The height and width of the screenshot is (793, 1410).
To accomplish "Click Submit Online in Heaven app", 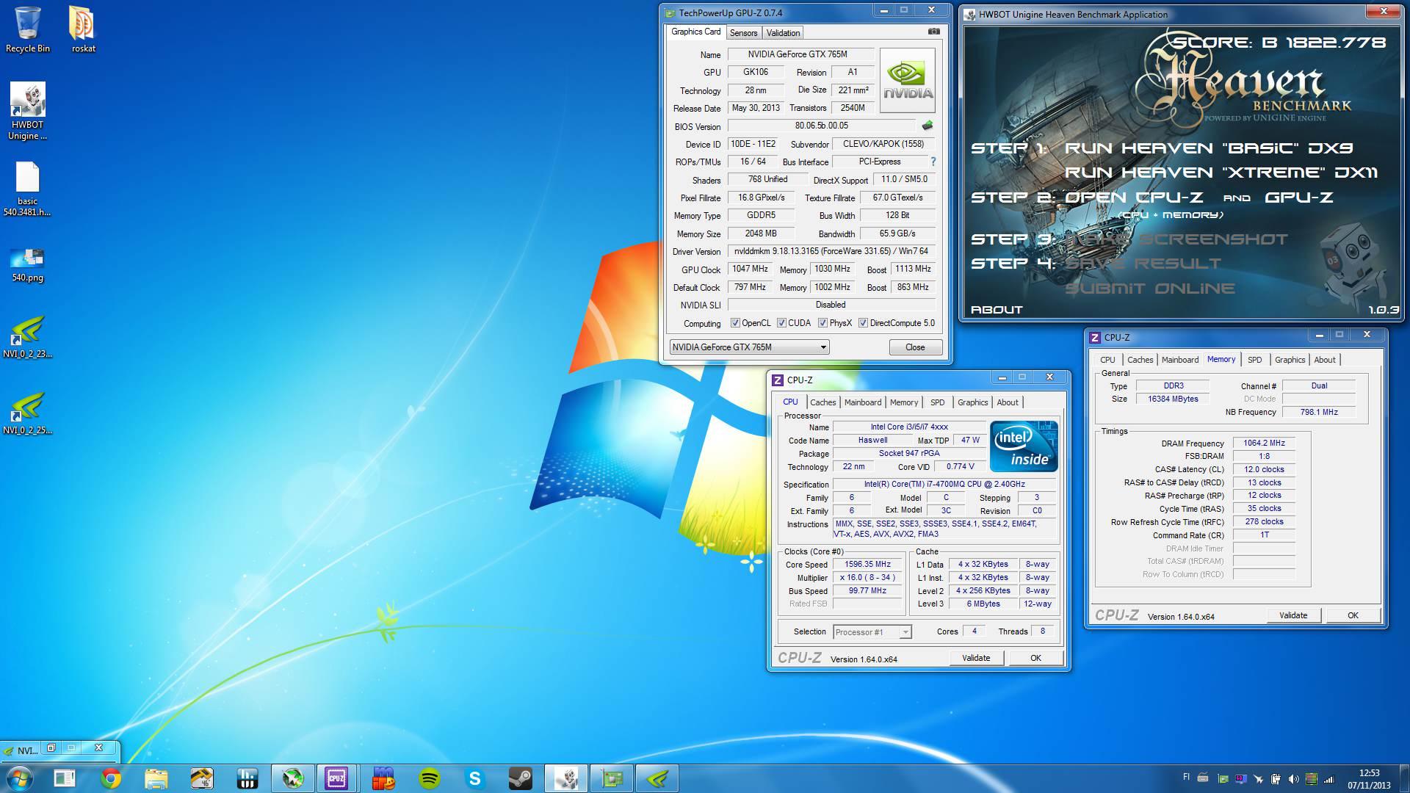I will click(1150, 289).
